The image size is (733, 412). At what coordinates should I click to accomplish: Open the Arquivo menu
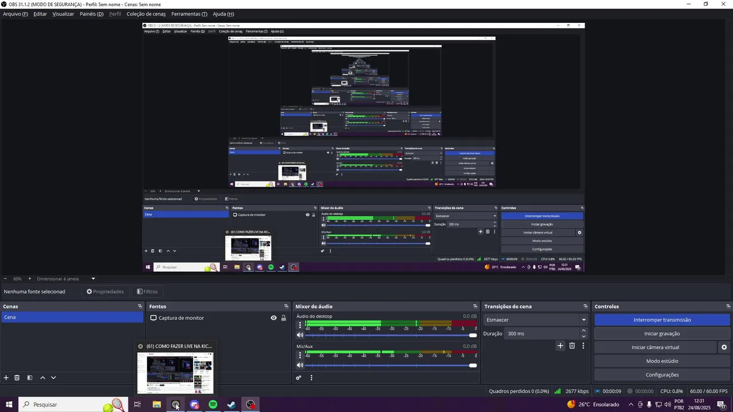(x=15, y=14)
